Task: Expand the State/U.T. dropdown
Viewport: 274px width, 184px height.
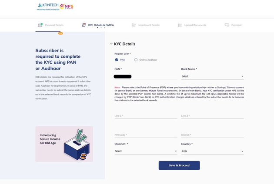Action: 146,151
